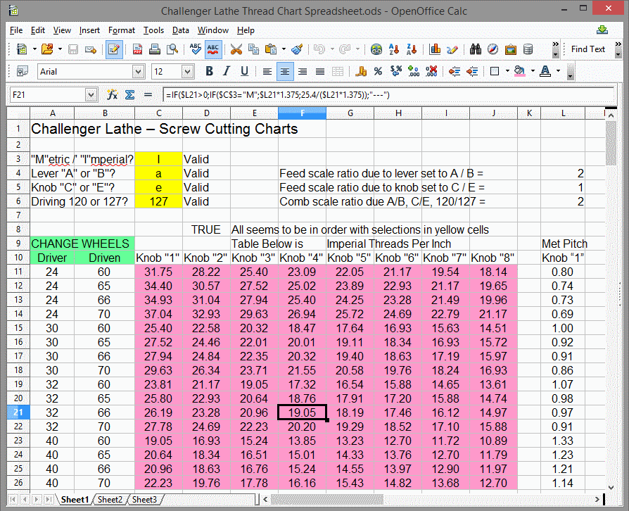Delete a decimal place
629x511 pixels.
tap(431, 72)
